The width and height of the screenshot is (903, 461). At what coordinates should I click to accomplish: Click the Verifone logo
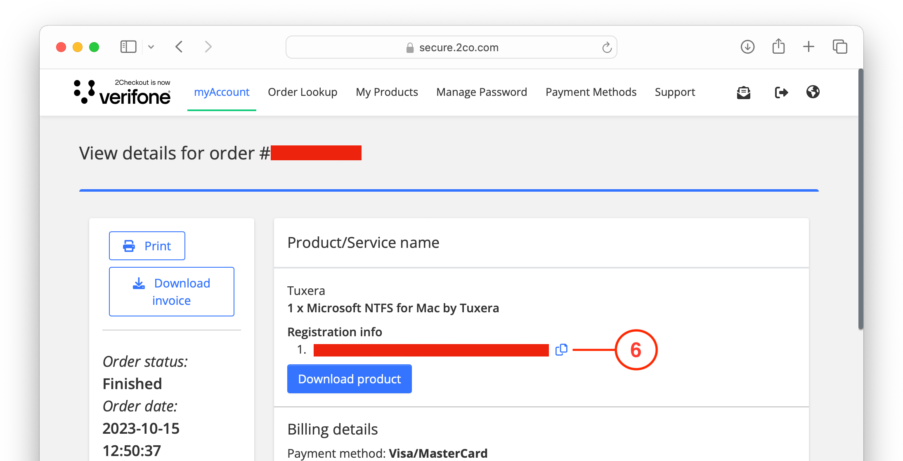(122, 92)
